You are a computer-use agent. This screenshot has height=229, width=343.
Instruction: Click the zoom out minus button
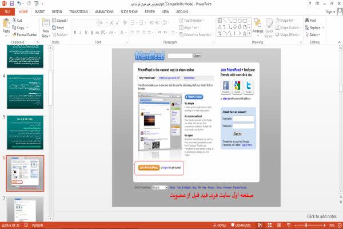click(x=296, y=225)
